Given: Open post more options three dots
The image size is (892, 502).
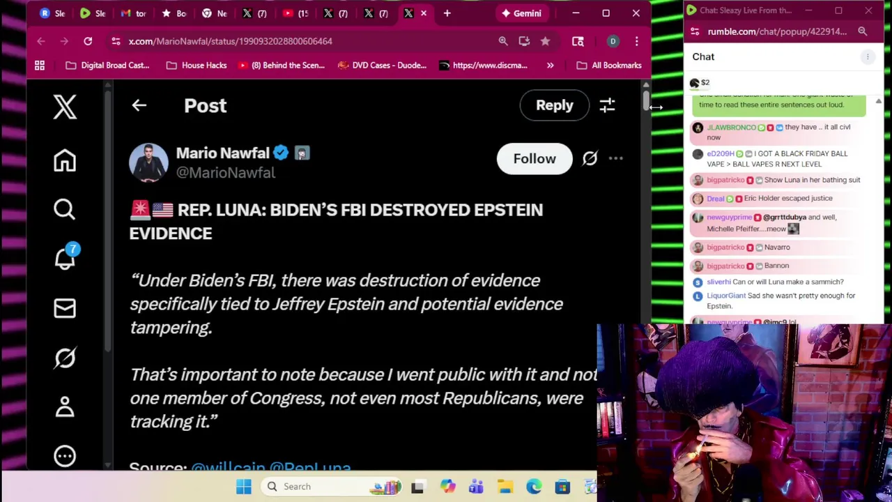Looking at the screenshot, I should point(615,158).
